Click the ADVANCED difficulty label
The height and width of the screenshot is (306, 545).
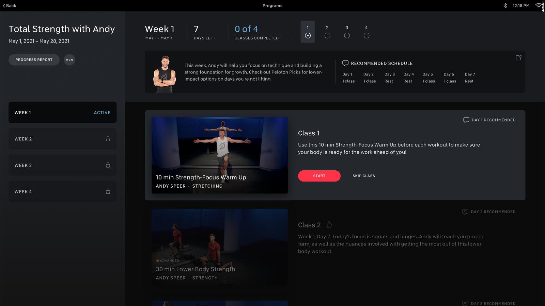point(168,261)
